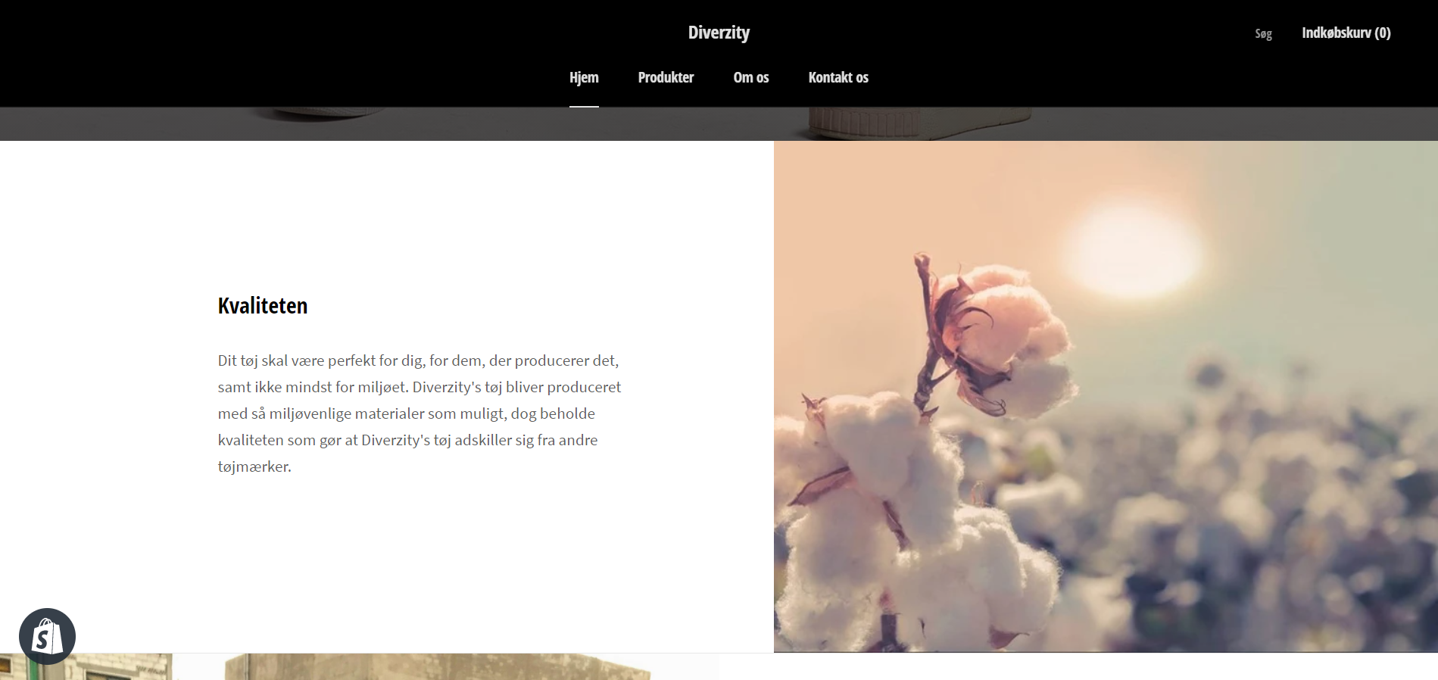Viewport: 1438px width, 680px height.
Task: Click the Kvaliteten heading
Action: point(263,305)
